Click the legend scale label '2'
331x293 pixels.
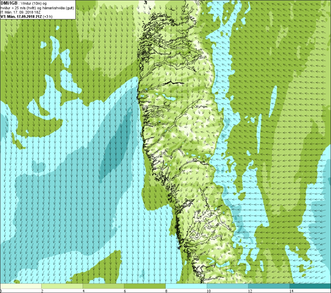pos(42,291)
